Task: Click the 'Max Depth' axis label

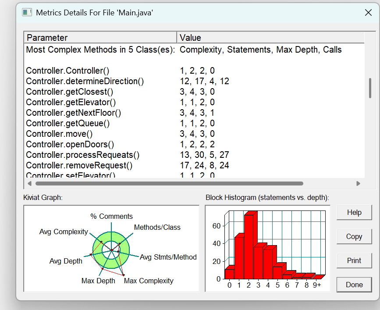Action: (98, 281)
